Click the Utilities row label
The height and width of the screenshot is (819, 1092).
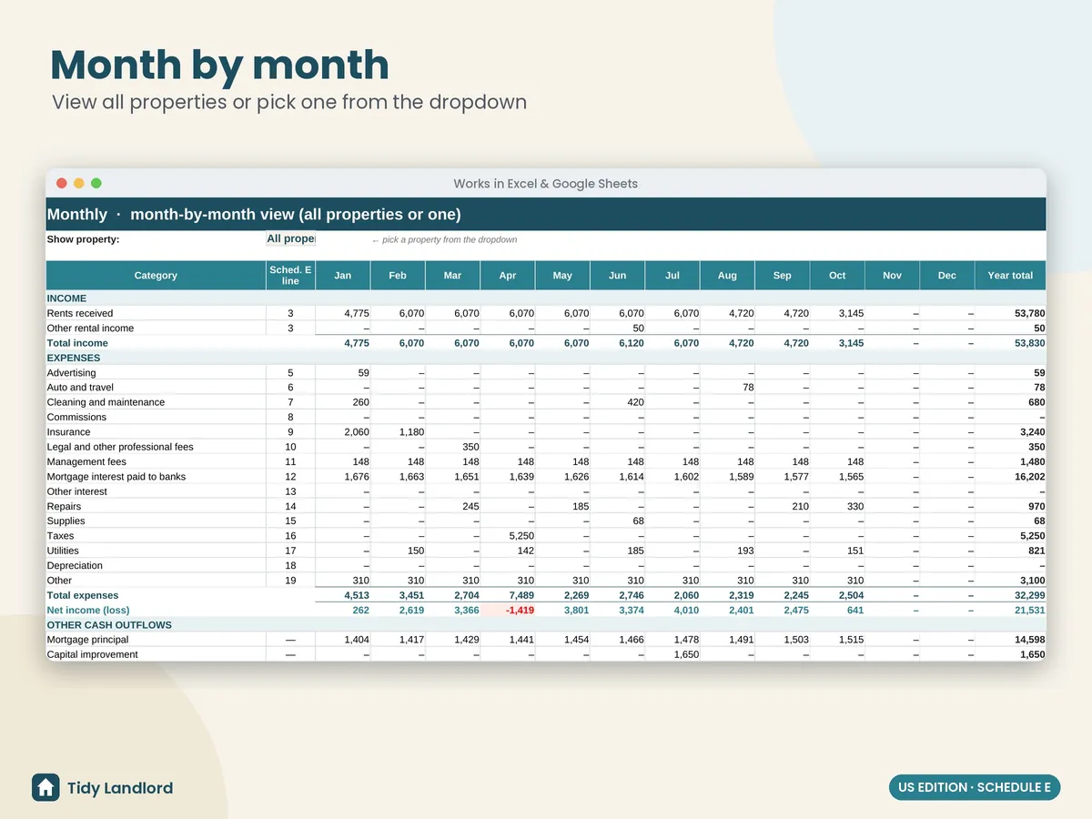click(63, 551)
